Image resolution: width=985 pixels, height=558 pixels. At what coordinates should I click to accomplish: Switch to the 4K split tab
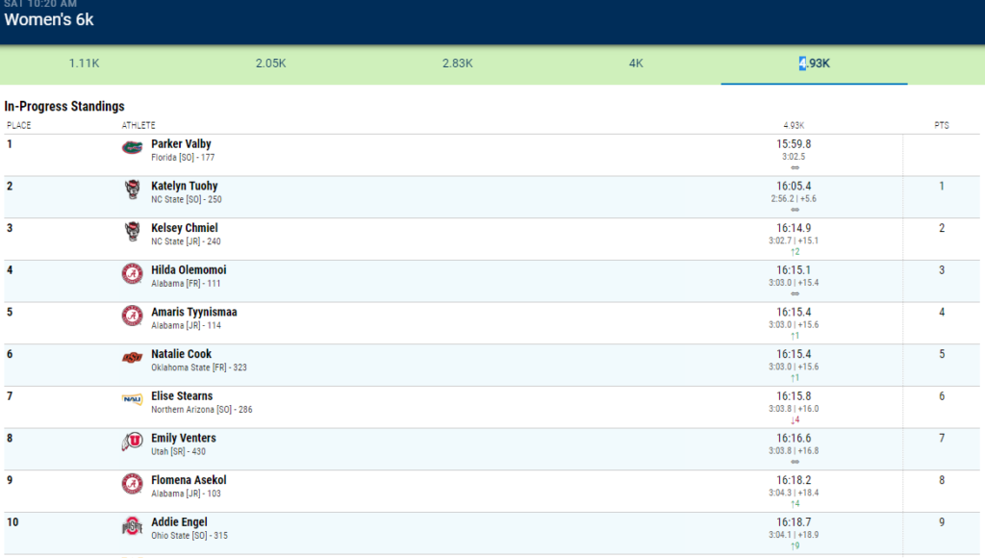636,63
